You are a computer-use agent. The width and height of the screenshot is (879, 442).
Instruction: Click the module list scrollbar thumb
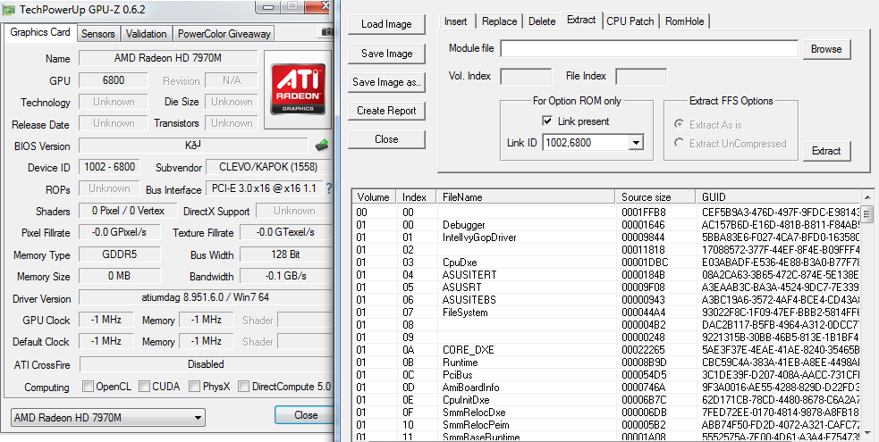(x=867, y=213)
